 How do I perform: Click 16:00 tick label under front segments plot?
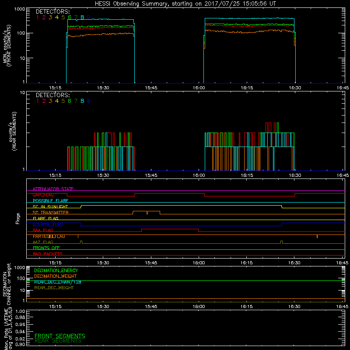click(199, 88)
